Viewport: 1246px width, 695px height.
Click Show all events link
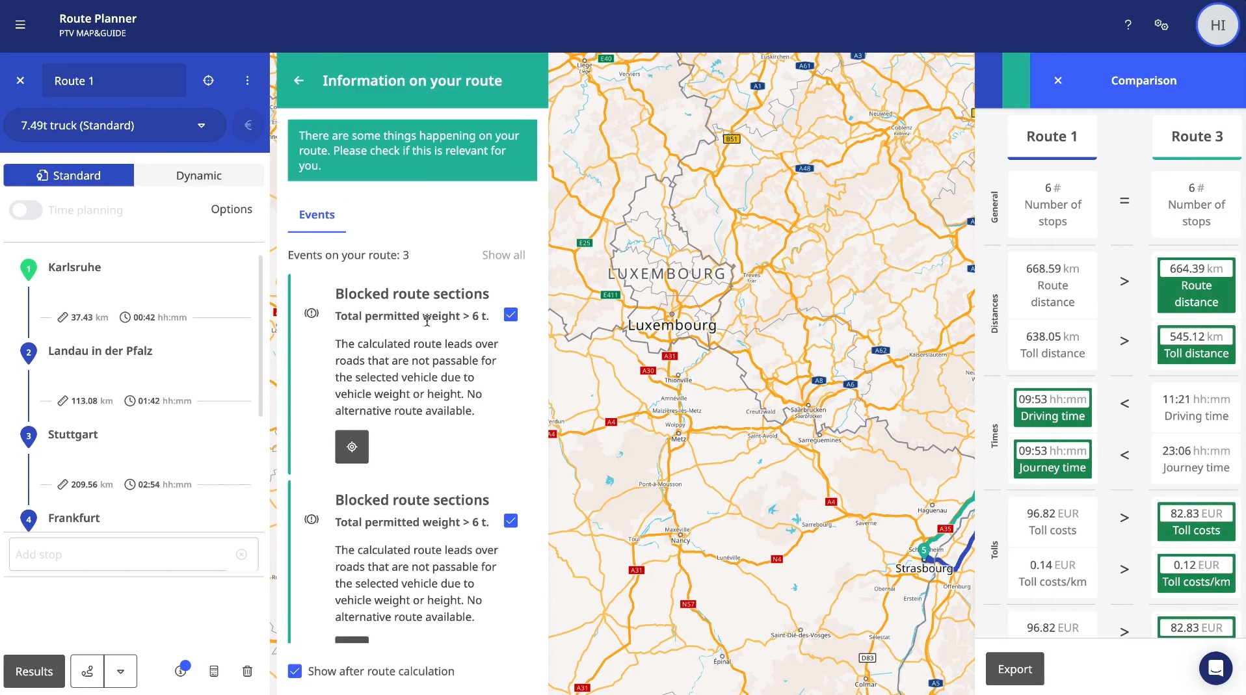click(x=503, y=255)
